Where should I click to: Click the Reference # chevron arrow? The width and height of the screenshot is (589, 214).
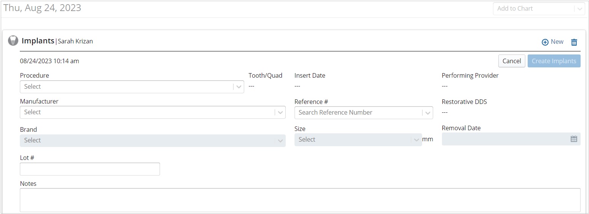pos(428,113)
